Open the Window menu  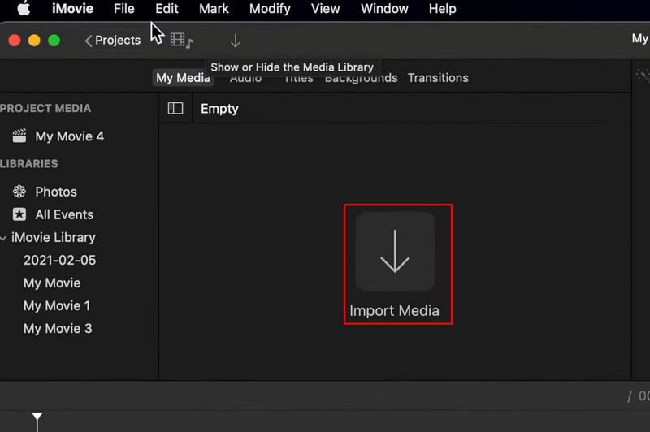(x=384, y=9)
